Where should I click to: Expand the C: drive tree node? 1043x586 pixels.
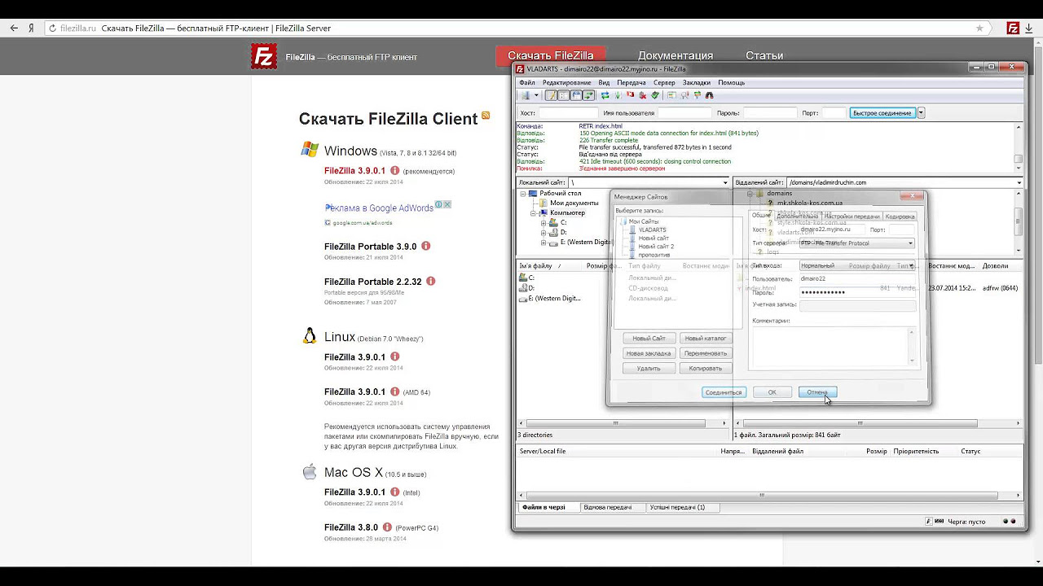(x=544, y=223)
